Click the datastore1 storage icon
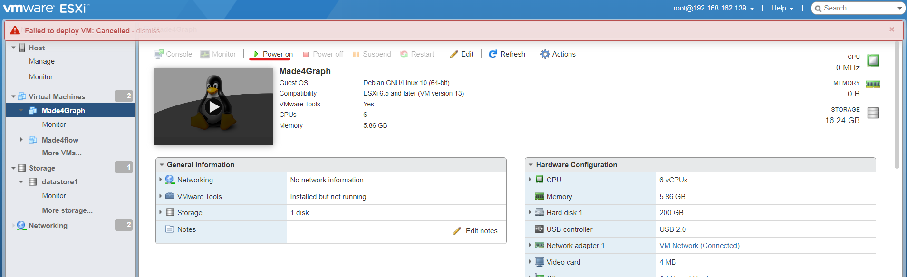The width and height of the screenshot is (907, 277). [33, 182]
